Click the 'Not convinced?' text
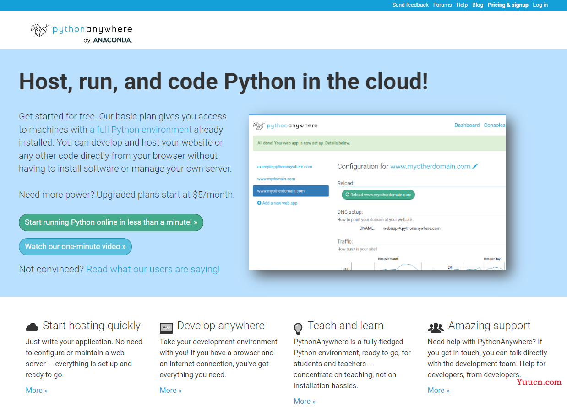567x407 pixels. click(51, 269)
